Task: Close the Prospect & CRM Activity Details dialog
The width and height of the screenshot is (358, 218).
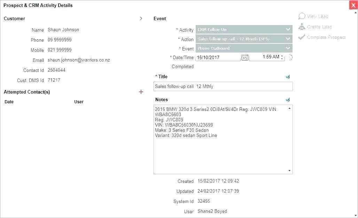Action: (353, 5)
